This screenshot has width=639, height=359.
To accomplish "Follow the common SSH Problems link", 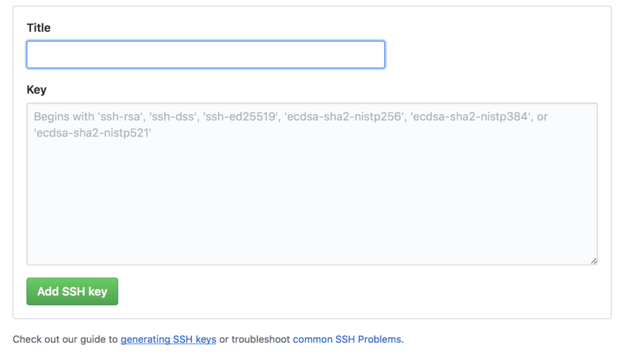I will pyautogui.click(x=347, y=340).
